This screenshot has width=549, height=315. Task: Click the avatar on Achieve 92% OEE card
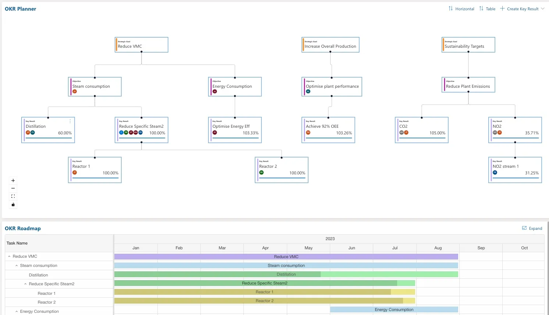pos(308,133)
